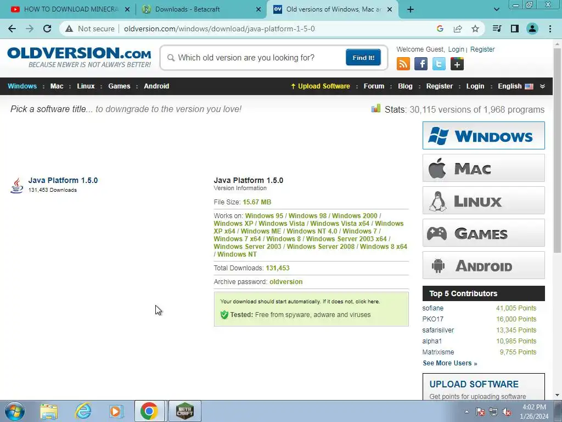
Task: Open the Windows nav menu item
Action: pos(22,86)
